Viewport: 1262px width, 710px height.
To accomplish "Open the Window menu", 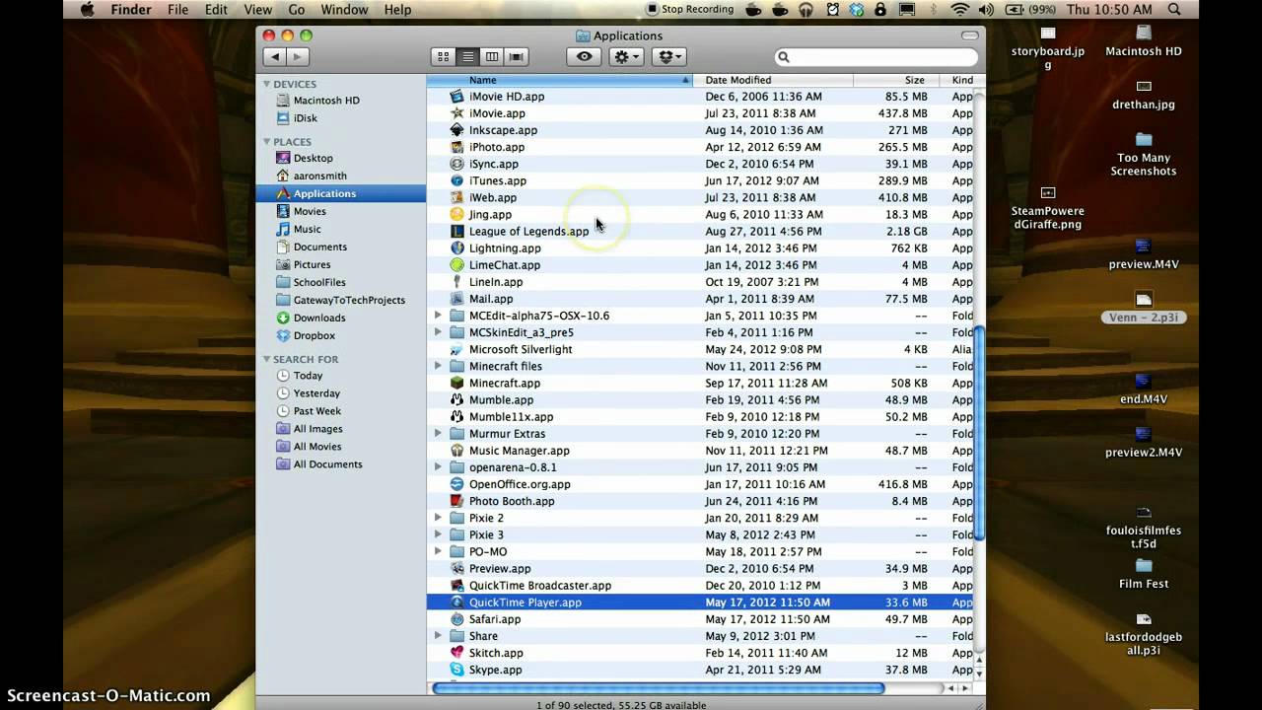I will coord(344,10).
